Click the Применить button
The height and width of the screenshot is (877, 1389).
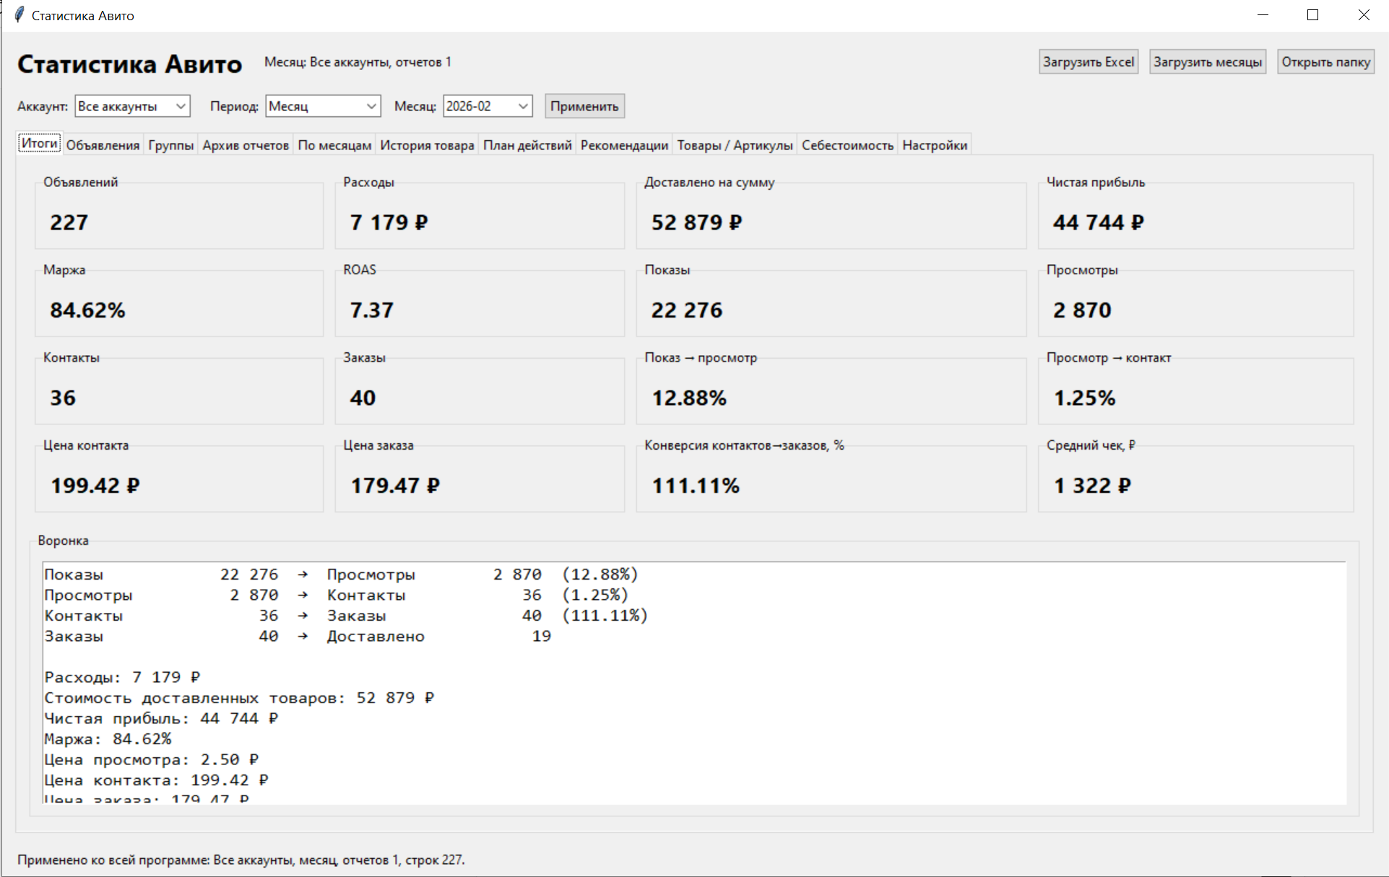click(x=584, y=106)
